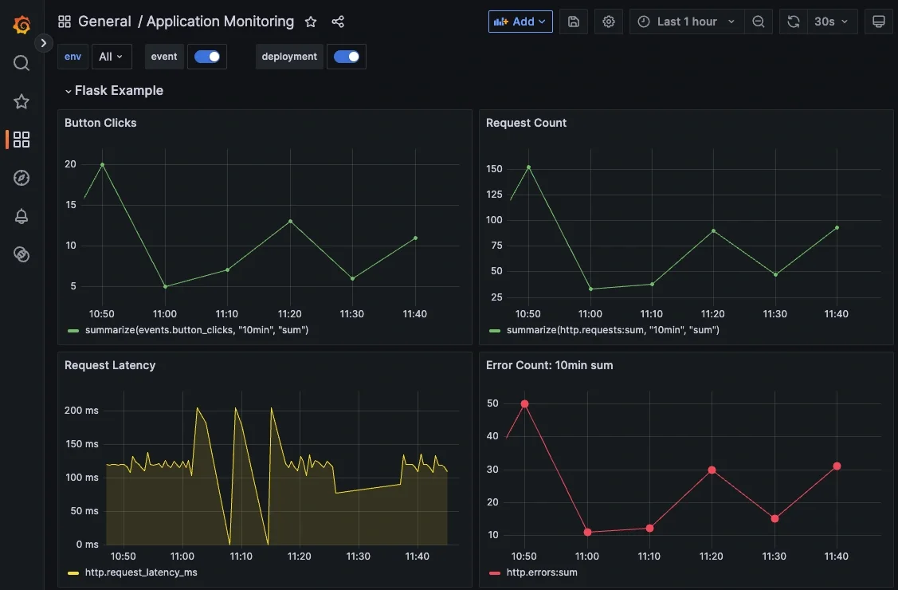The height and width of the screenshot is (590, 898).
Task: Cycle view mode with monitor icon
Action: click(879, 22)
